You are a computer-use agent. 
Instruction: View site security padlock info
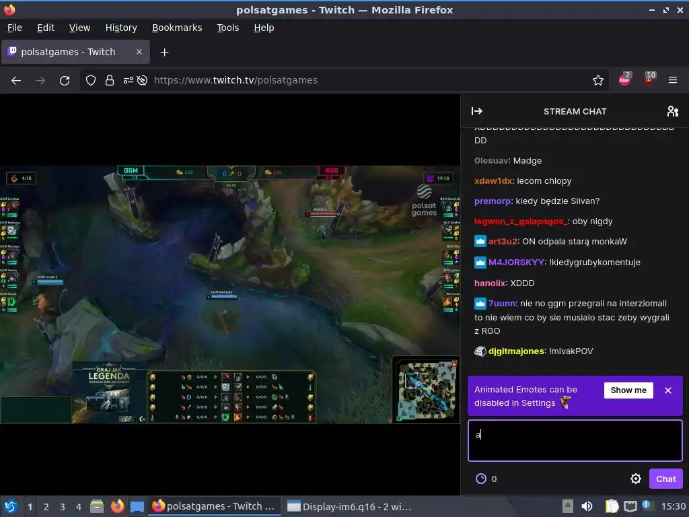point(110,81)
